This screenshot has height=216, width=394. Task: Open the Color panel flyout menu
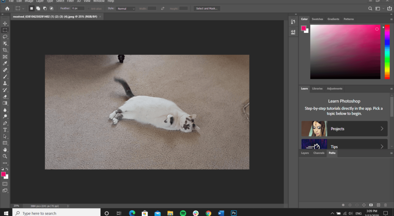point(391,19)
